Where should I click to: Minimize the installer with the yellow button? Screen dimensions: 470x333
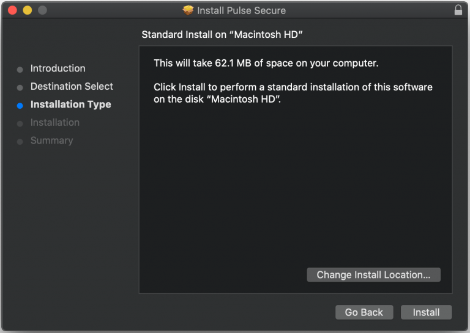[x=27, y=10]
